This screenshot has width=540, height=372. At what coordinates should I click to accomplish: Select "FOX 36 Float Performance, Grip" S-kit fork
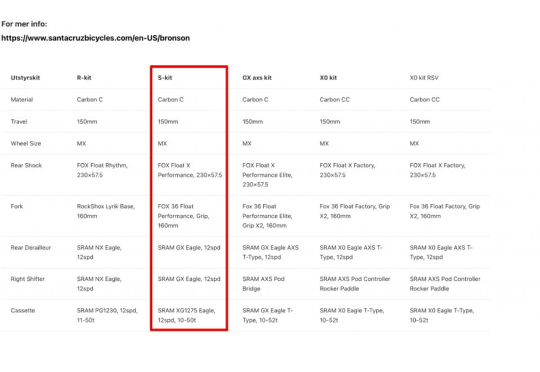[x=183, y=216]
